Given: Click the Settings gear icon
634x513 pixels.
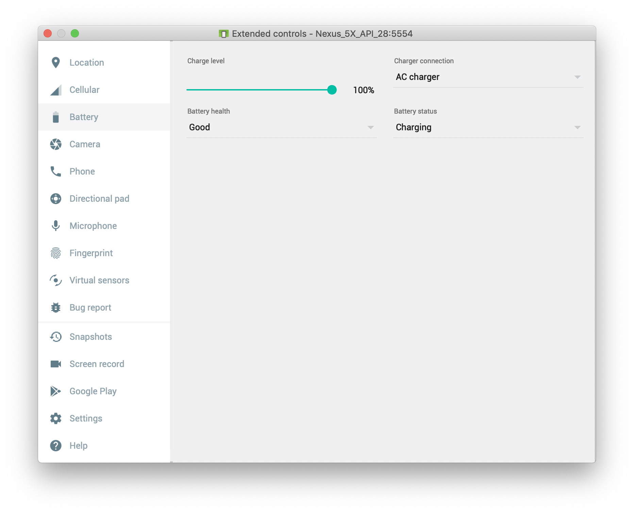Looking at the screenshot, I should pyautogui.click(x=56, y=418).
